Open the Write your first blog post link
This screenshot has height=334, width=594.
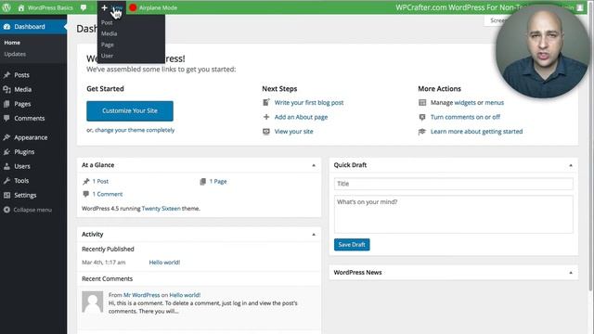(309, 102)
